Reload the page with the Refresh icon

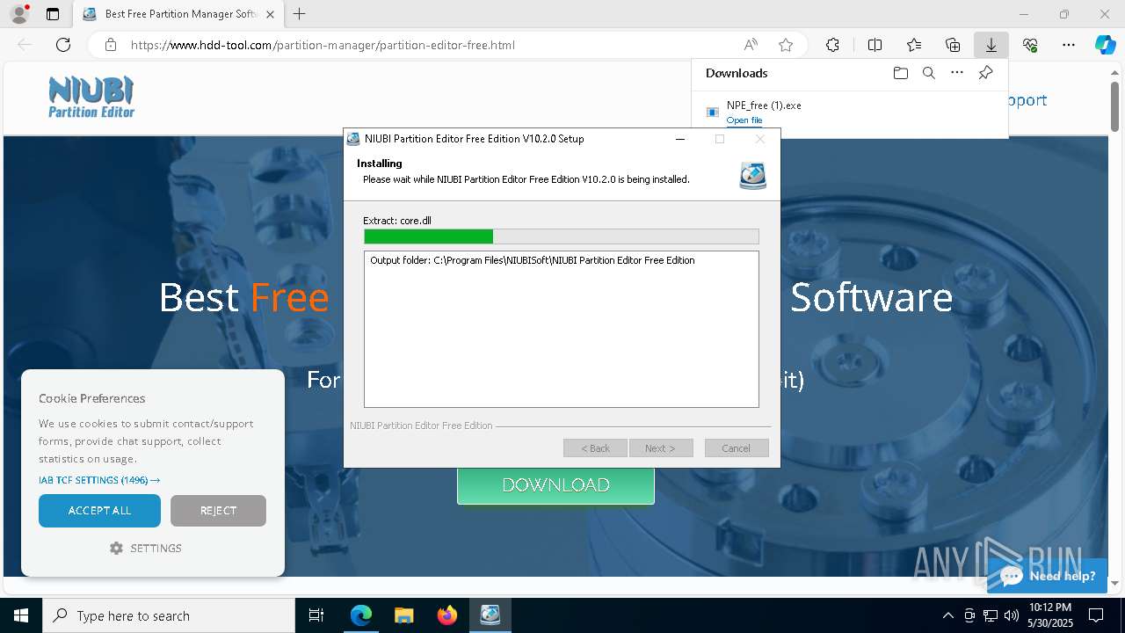pyautogui.click(x=63, y=45)
